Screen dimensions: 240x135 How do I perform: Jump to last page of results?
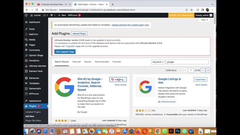(208, 70)
